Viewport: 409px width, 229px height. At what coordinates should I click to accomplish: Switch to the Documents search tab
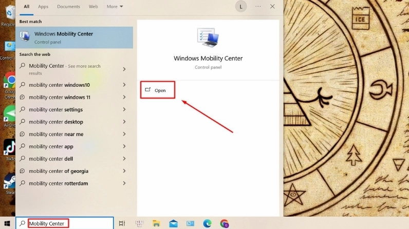68,7
